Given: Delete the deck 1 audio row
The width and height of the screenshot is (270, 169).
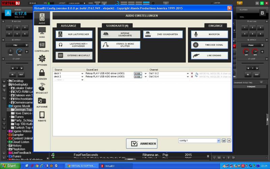Looking at the screenshot, I should coord(192,73).
